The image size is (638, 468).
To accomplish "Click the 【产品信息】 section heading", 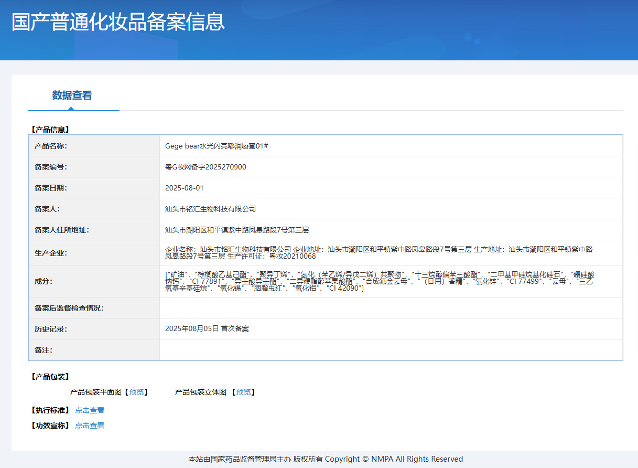I will (x=50, y=129).
